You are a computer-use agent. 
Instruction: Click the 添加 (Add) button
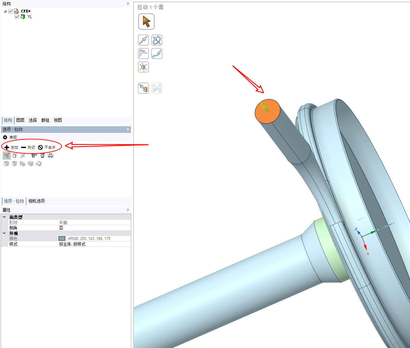click(x=11, y=147)
